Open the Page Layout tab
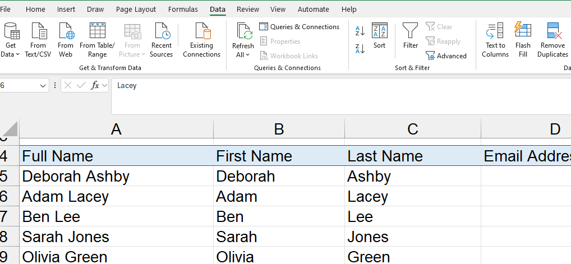The image size is (571, 264). pos(136,10)
